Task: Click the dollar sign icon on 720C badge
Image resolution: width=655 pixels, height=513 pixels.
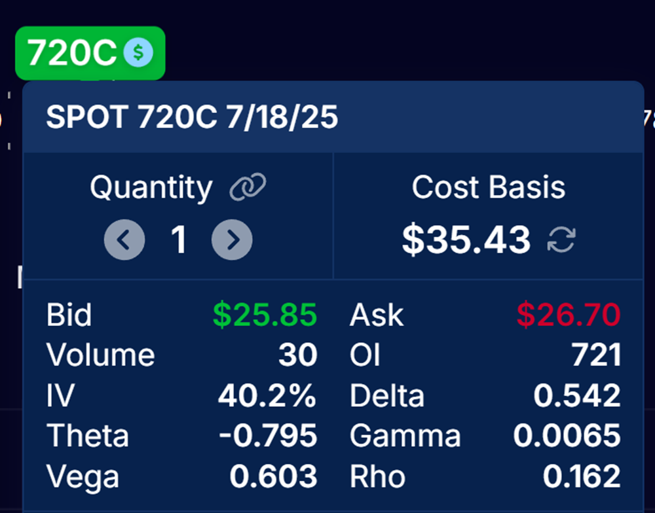Action: pyautogui.click(x=138, y=52)
